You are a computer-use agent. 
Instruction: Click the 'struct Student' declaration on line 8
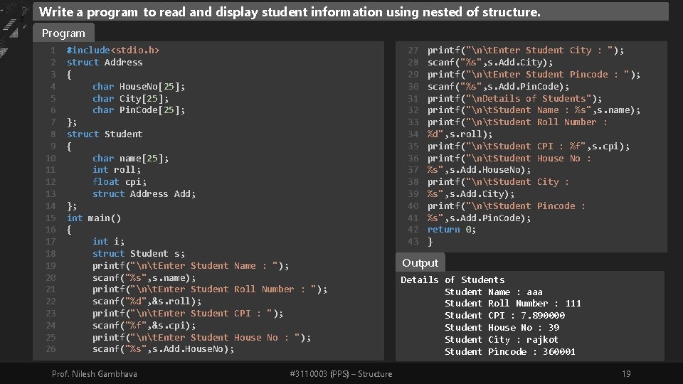pyautogui.click(x=105, y=134)
